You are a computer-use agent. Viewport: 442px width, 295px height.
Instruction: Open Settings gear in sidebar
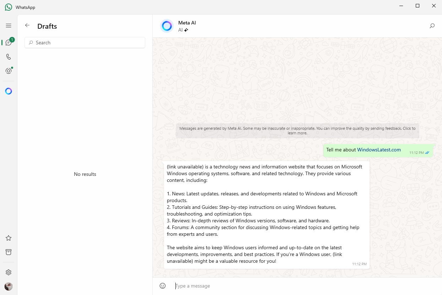[9, 272]
